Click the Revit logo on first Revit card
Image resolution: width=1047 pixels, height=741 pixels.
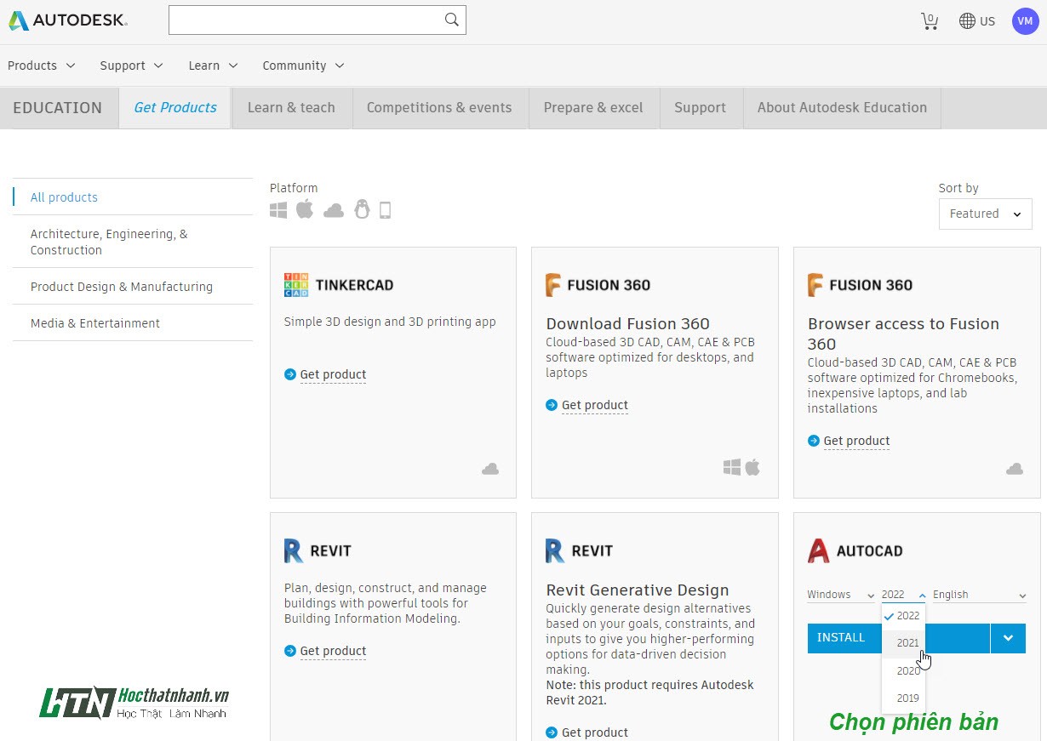coord(294,550)
